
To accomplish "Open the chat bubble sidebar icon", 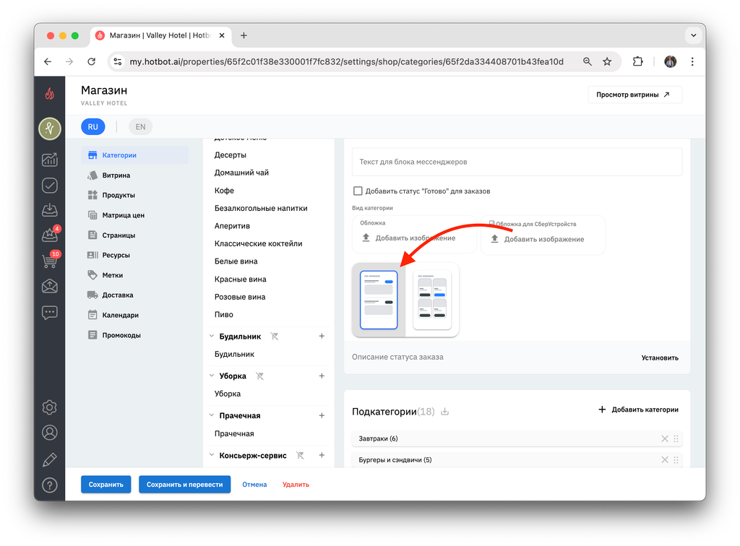I will tap(50, 313).
